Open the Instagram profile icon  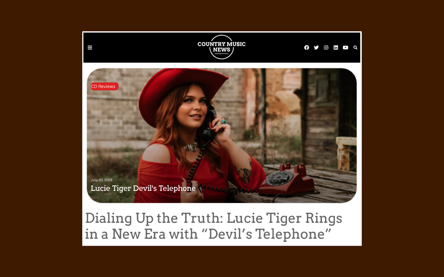[326, 48]
